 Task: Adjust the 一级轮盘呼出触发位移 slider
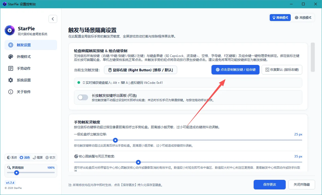coord(188,140)
